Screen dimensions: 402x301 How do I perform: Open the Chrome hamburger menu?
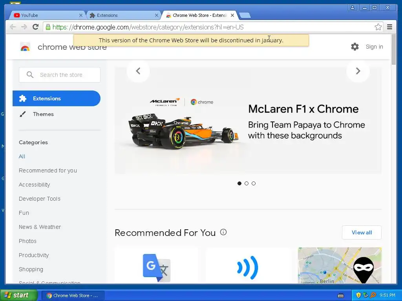coord(389,27)
